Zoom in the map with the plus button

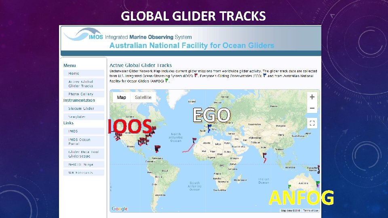(312, 97)
